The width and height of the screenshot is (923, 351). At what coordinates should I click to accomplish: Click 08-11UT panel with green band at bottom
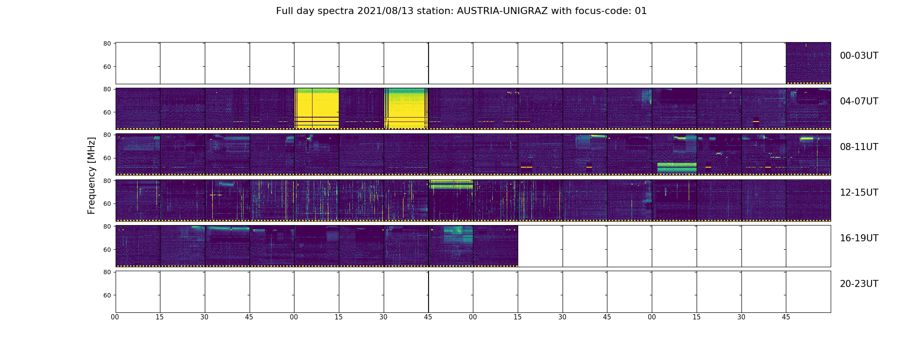click(674, 154)
